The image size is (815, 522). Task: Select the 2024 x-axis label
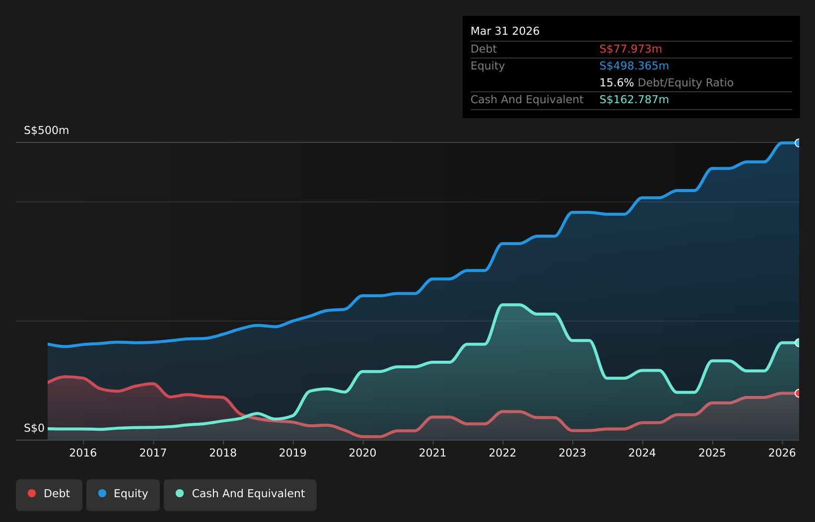(x=642, y=453)
